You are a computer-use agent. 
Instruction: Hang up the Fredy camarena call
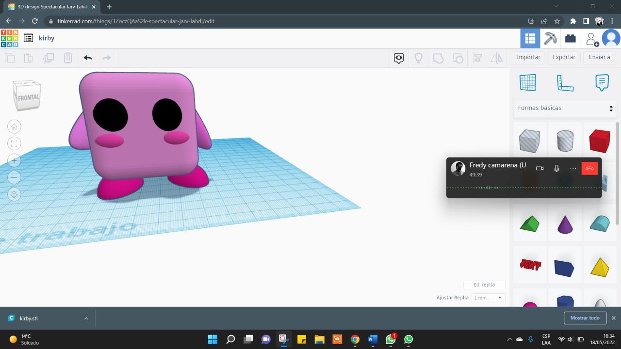[589, 168]
